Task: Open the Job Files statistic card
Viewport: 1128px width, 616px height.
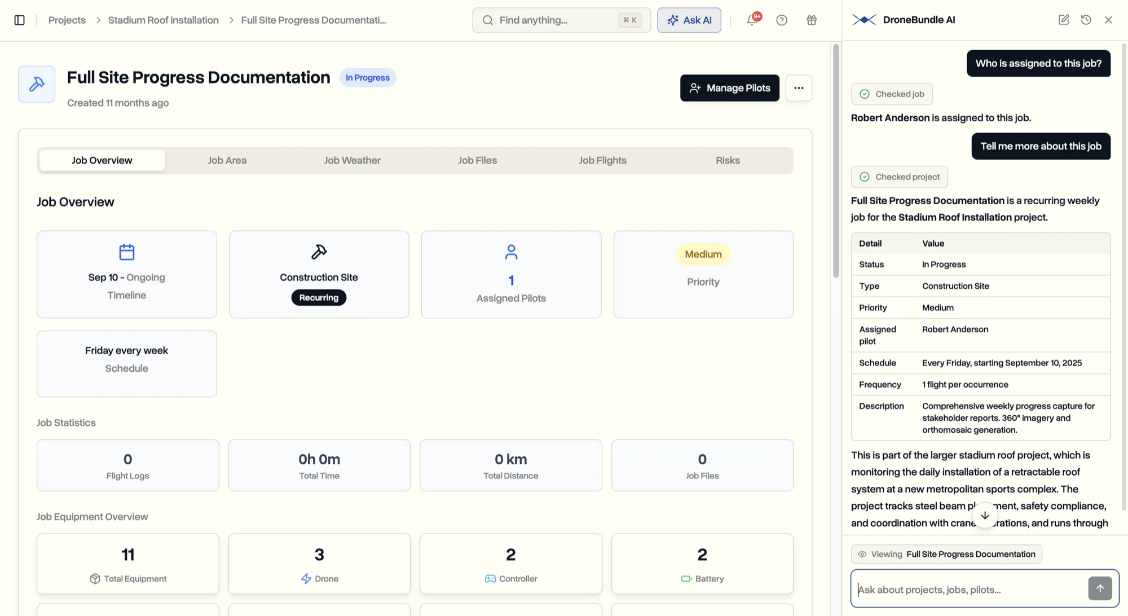Action: click(702, 465)
